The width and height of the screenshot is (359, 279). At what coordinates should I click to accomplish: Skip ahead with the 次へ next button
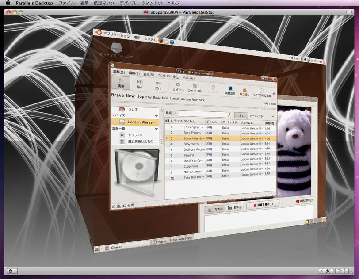(158, 85)
